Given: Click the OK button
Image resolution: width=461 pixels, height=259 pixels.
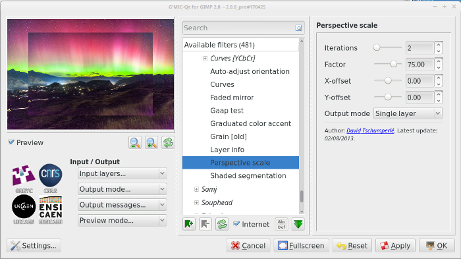Looking at the screenshot, I should (x=437, y=245).
